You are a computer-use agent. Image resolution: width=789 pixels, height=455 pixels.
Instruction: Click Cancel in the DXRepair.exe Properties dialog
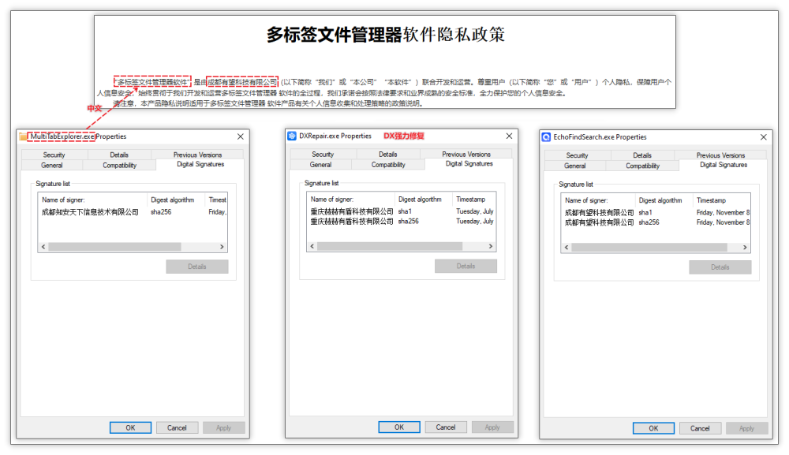tap(446, 427)
